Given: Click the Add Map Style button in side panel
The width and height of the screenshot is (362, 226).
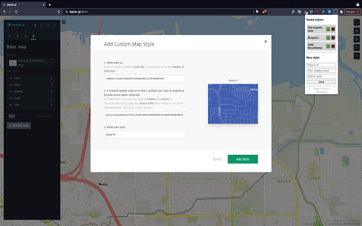Looking at the screenshot, I should click(x=19, y=125).
